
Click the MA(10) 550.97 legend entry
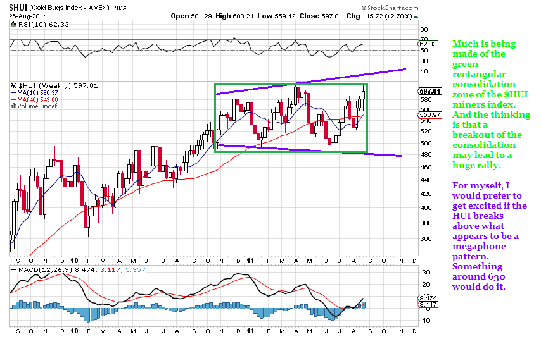tap(37, 93)
